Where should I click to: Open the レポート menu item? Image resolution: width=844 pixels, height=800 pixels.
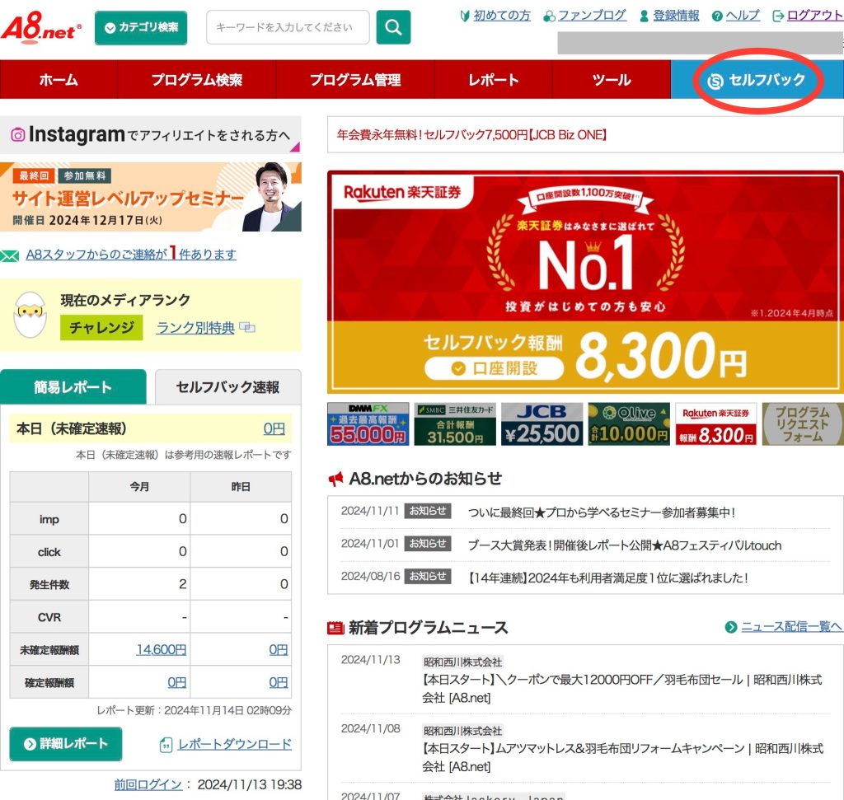pos(494,80)
